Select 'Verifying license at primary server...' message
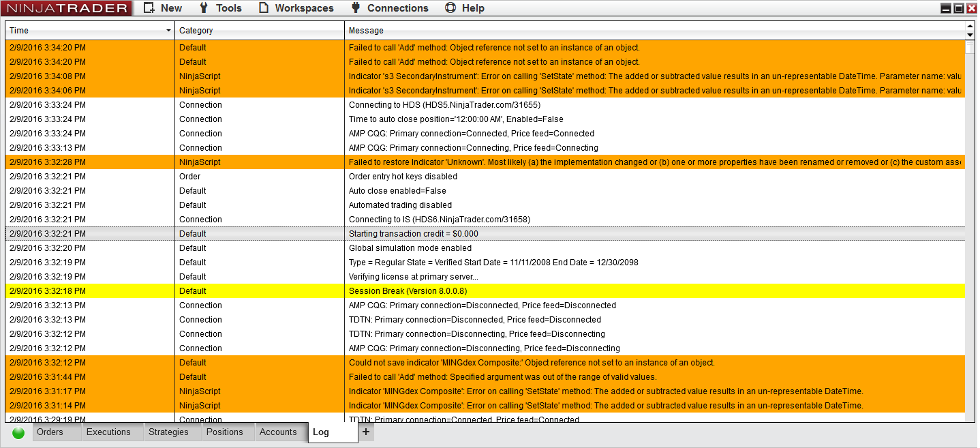 pos(414,277)
